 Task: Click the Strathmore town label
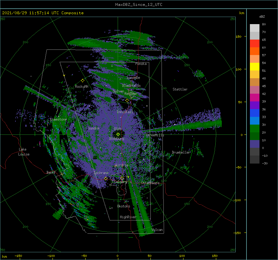150,183
